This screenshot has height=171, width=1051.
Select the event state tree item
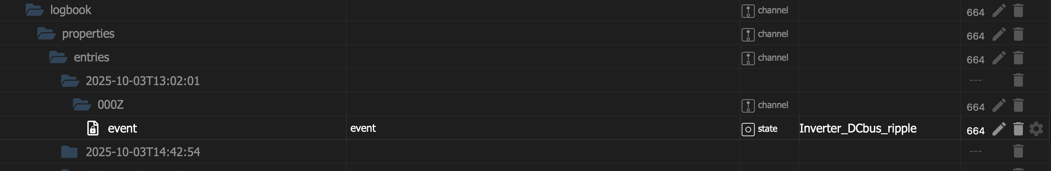pyautogui.click(x=122, y=128)
